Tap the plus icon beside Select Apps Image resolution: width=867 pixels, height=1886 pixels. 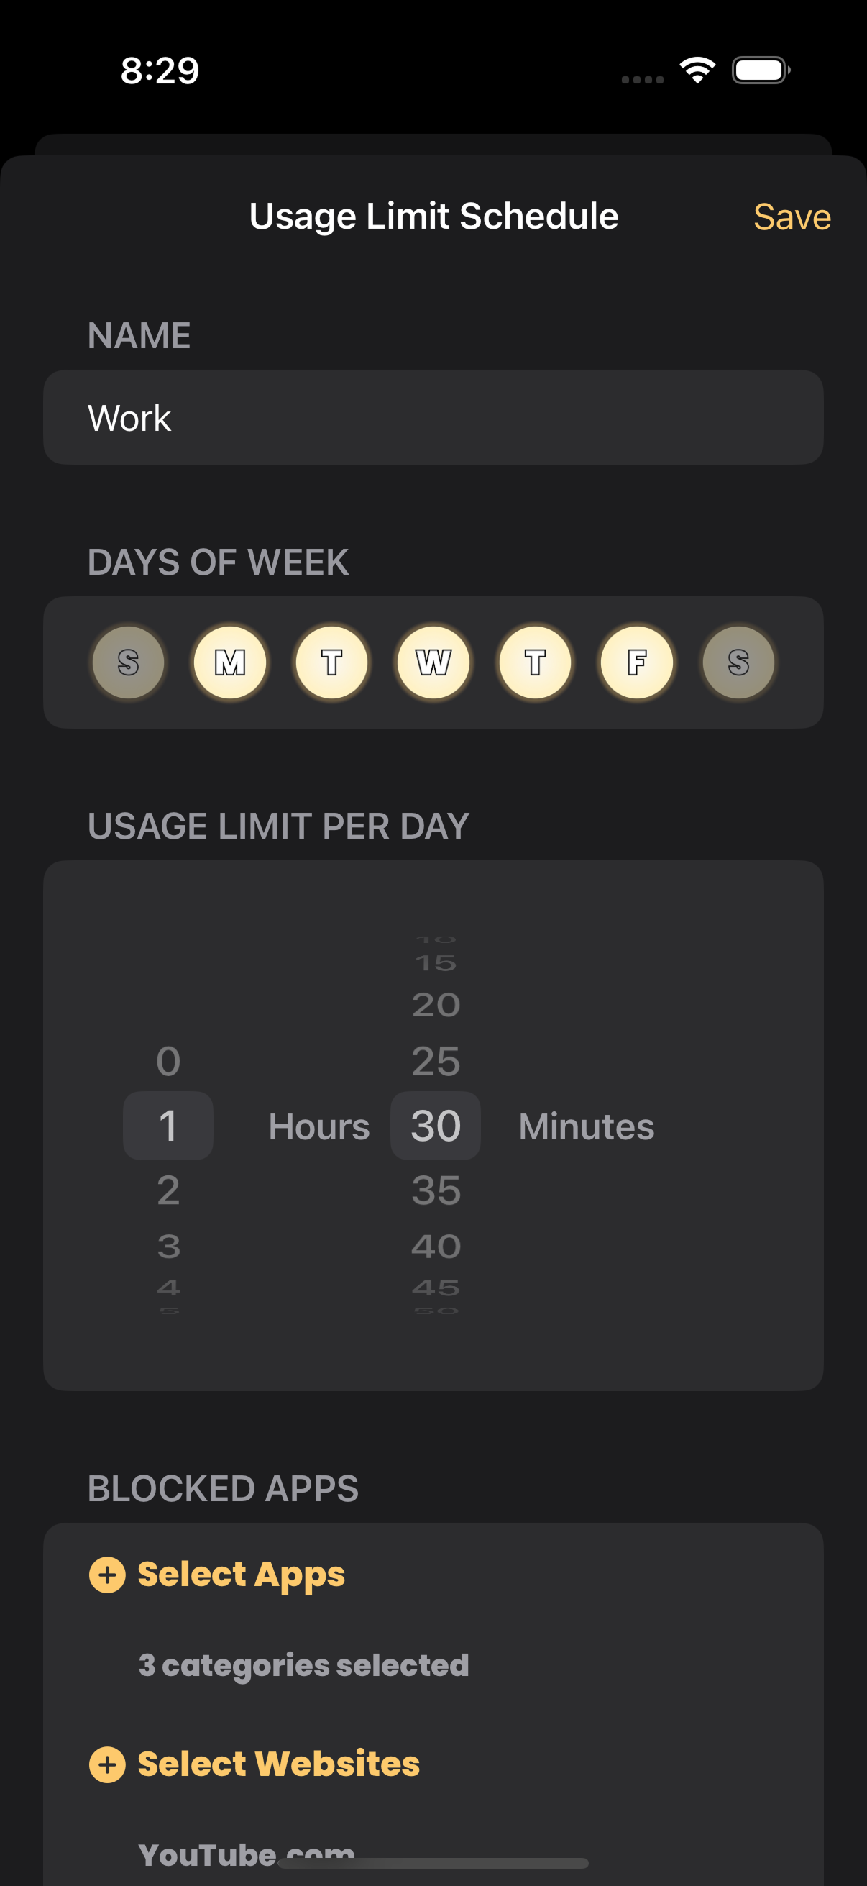click(x=107, y=1574)
